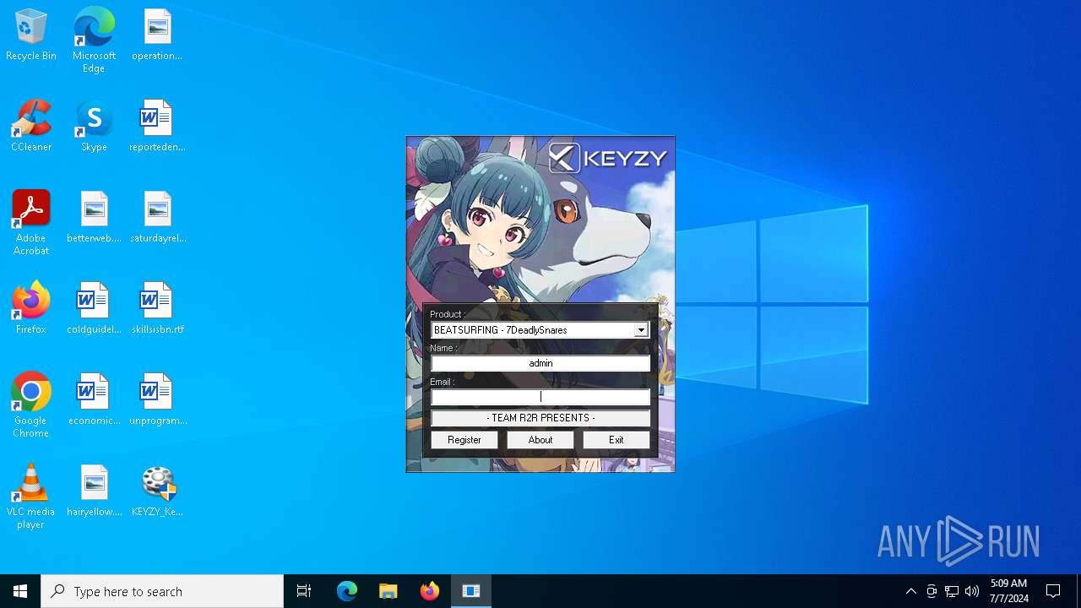
Task: Focus the Email input field
Action: click(x=540, y=397)
